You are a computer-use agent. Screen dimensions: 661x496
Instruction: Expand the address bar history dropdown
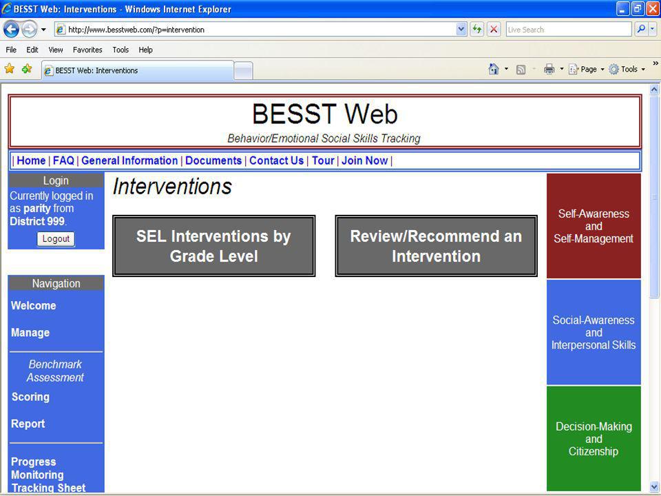[461, 30]
